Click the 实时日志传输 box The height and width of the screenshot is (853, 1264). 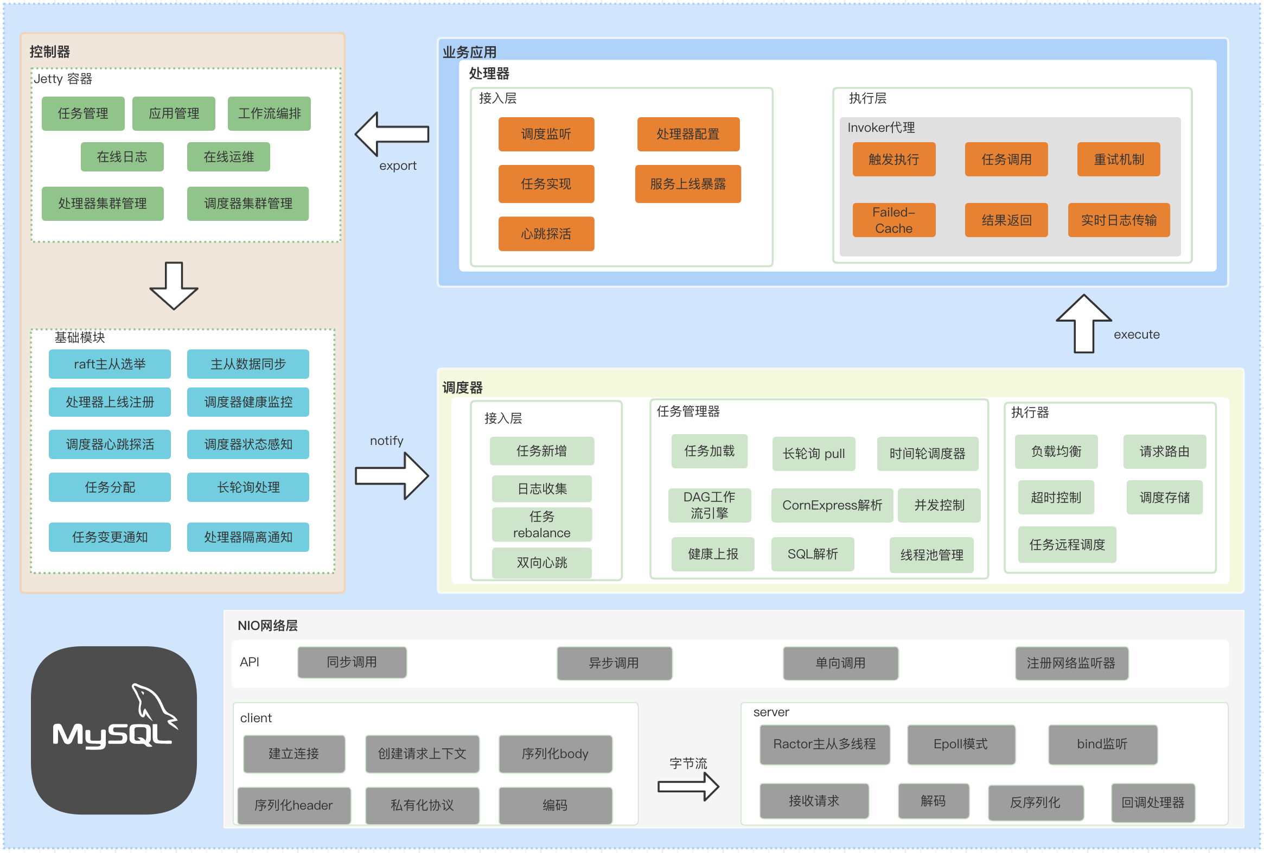[1118, 220]
